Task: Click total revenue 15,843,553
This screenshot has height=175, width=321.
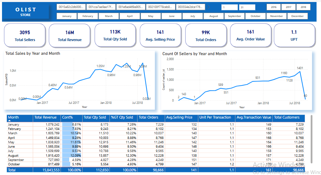Action: 51,170
